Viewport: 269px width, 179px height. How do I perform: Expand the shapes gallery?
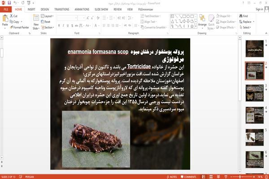point(195,26)
